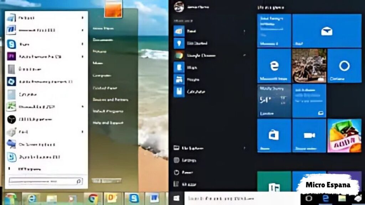The width and height of the screenshot is (365, 205).
Task: Open the blue W icon on Windows 7 taskbar
Action: tap(154, 199)
